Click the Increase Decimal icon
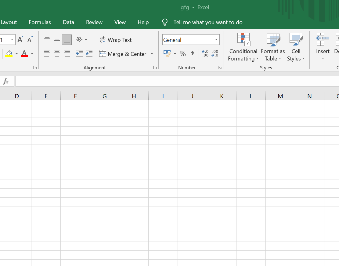 (205, 54)
